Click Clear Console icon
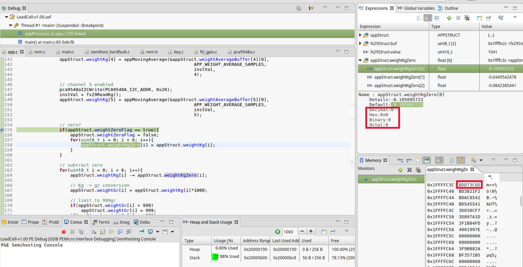This screenshot has height=267, width=523. pyautogui.click(x=94, y=232)
